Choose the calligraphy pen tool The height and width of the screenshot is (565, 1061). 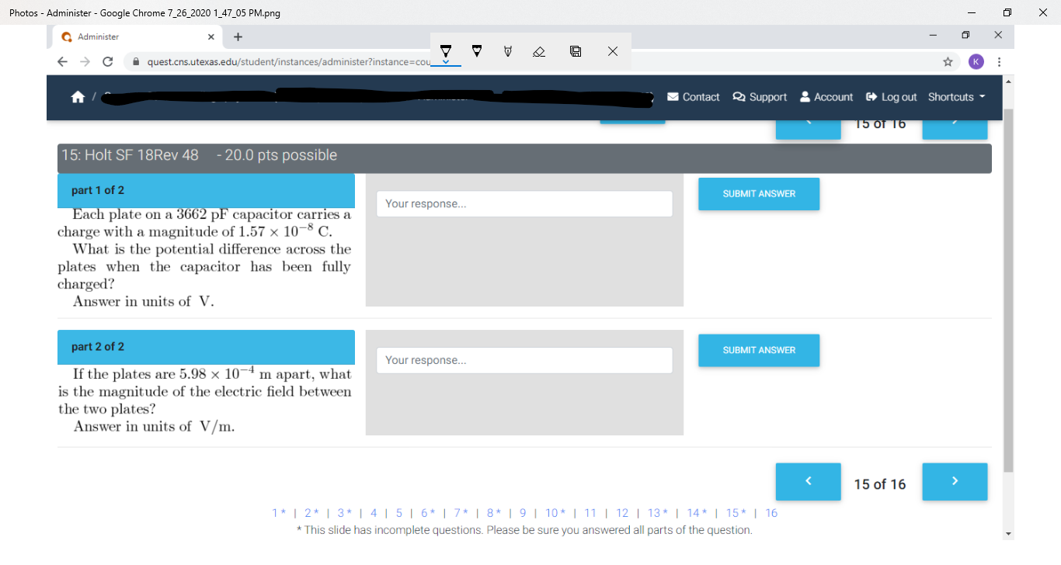click(x=508, y=51)
